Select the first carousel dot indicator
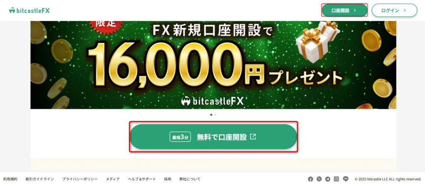Viewport: 425px width, 184px height. click(x=211, y=115)
